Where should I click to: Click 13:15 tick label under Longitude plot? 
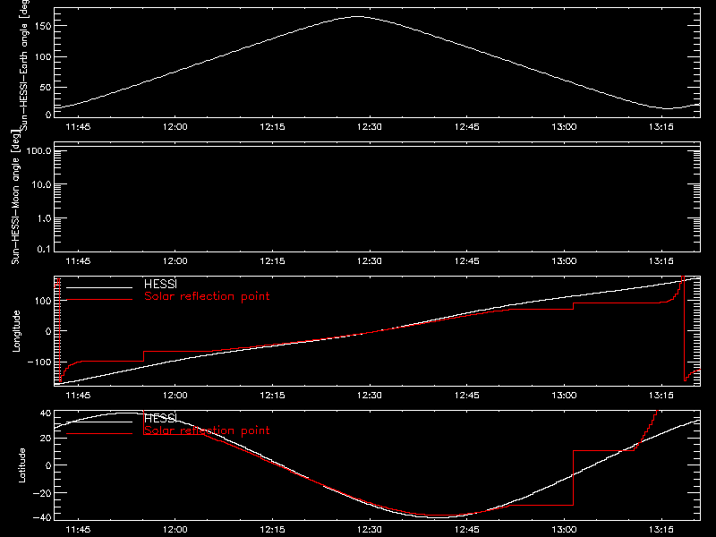(661, 395)
